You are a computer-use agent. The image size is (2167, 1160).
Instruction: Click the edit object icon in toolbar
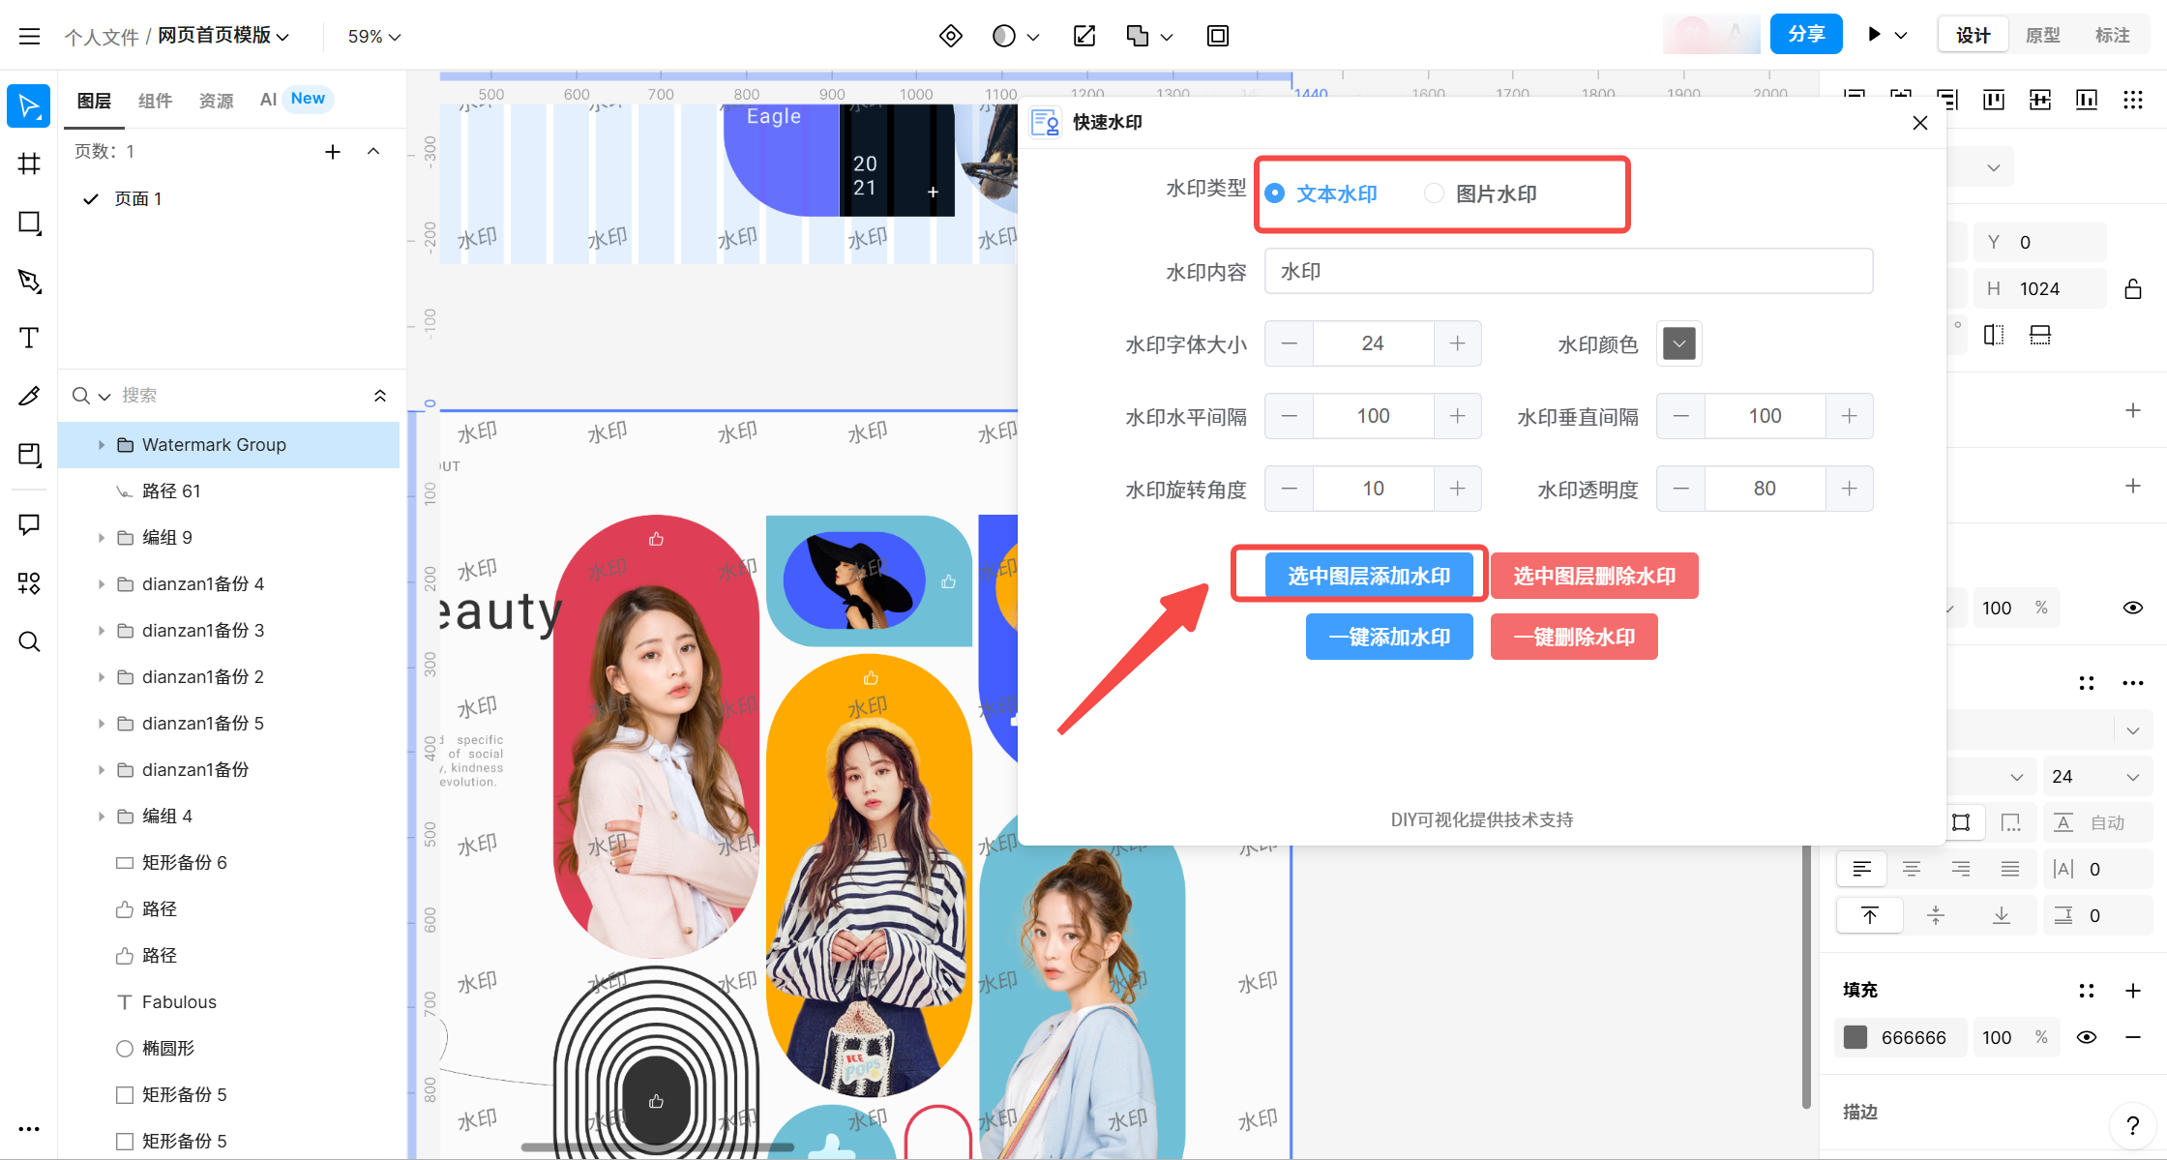click(1084, 36)
